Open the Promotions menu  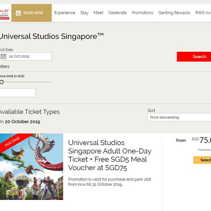[142, 13]
